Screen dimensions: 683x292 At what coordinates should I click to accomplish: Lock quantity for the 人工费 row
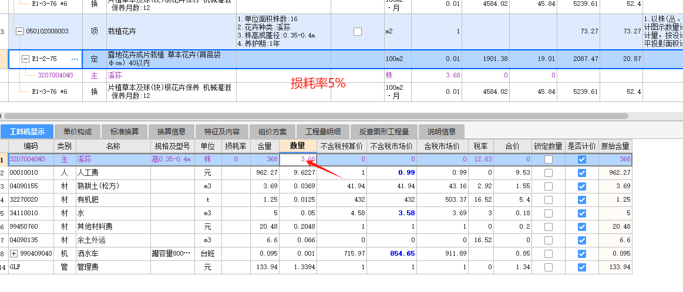(x=549, y=173)
